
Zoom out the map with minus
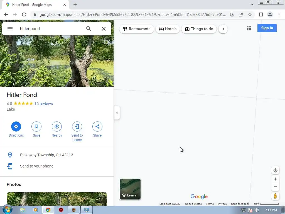(x=275, y=187)
